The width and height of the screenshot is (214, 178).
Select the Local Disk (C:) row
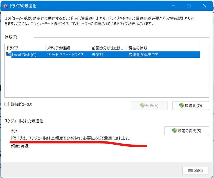tap(103, 55)
